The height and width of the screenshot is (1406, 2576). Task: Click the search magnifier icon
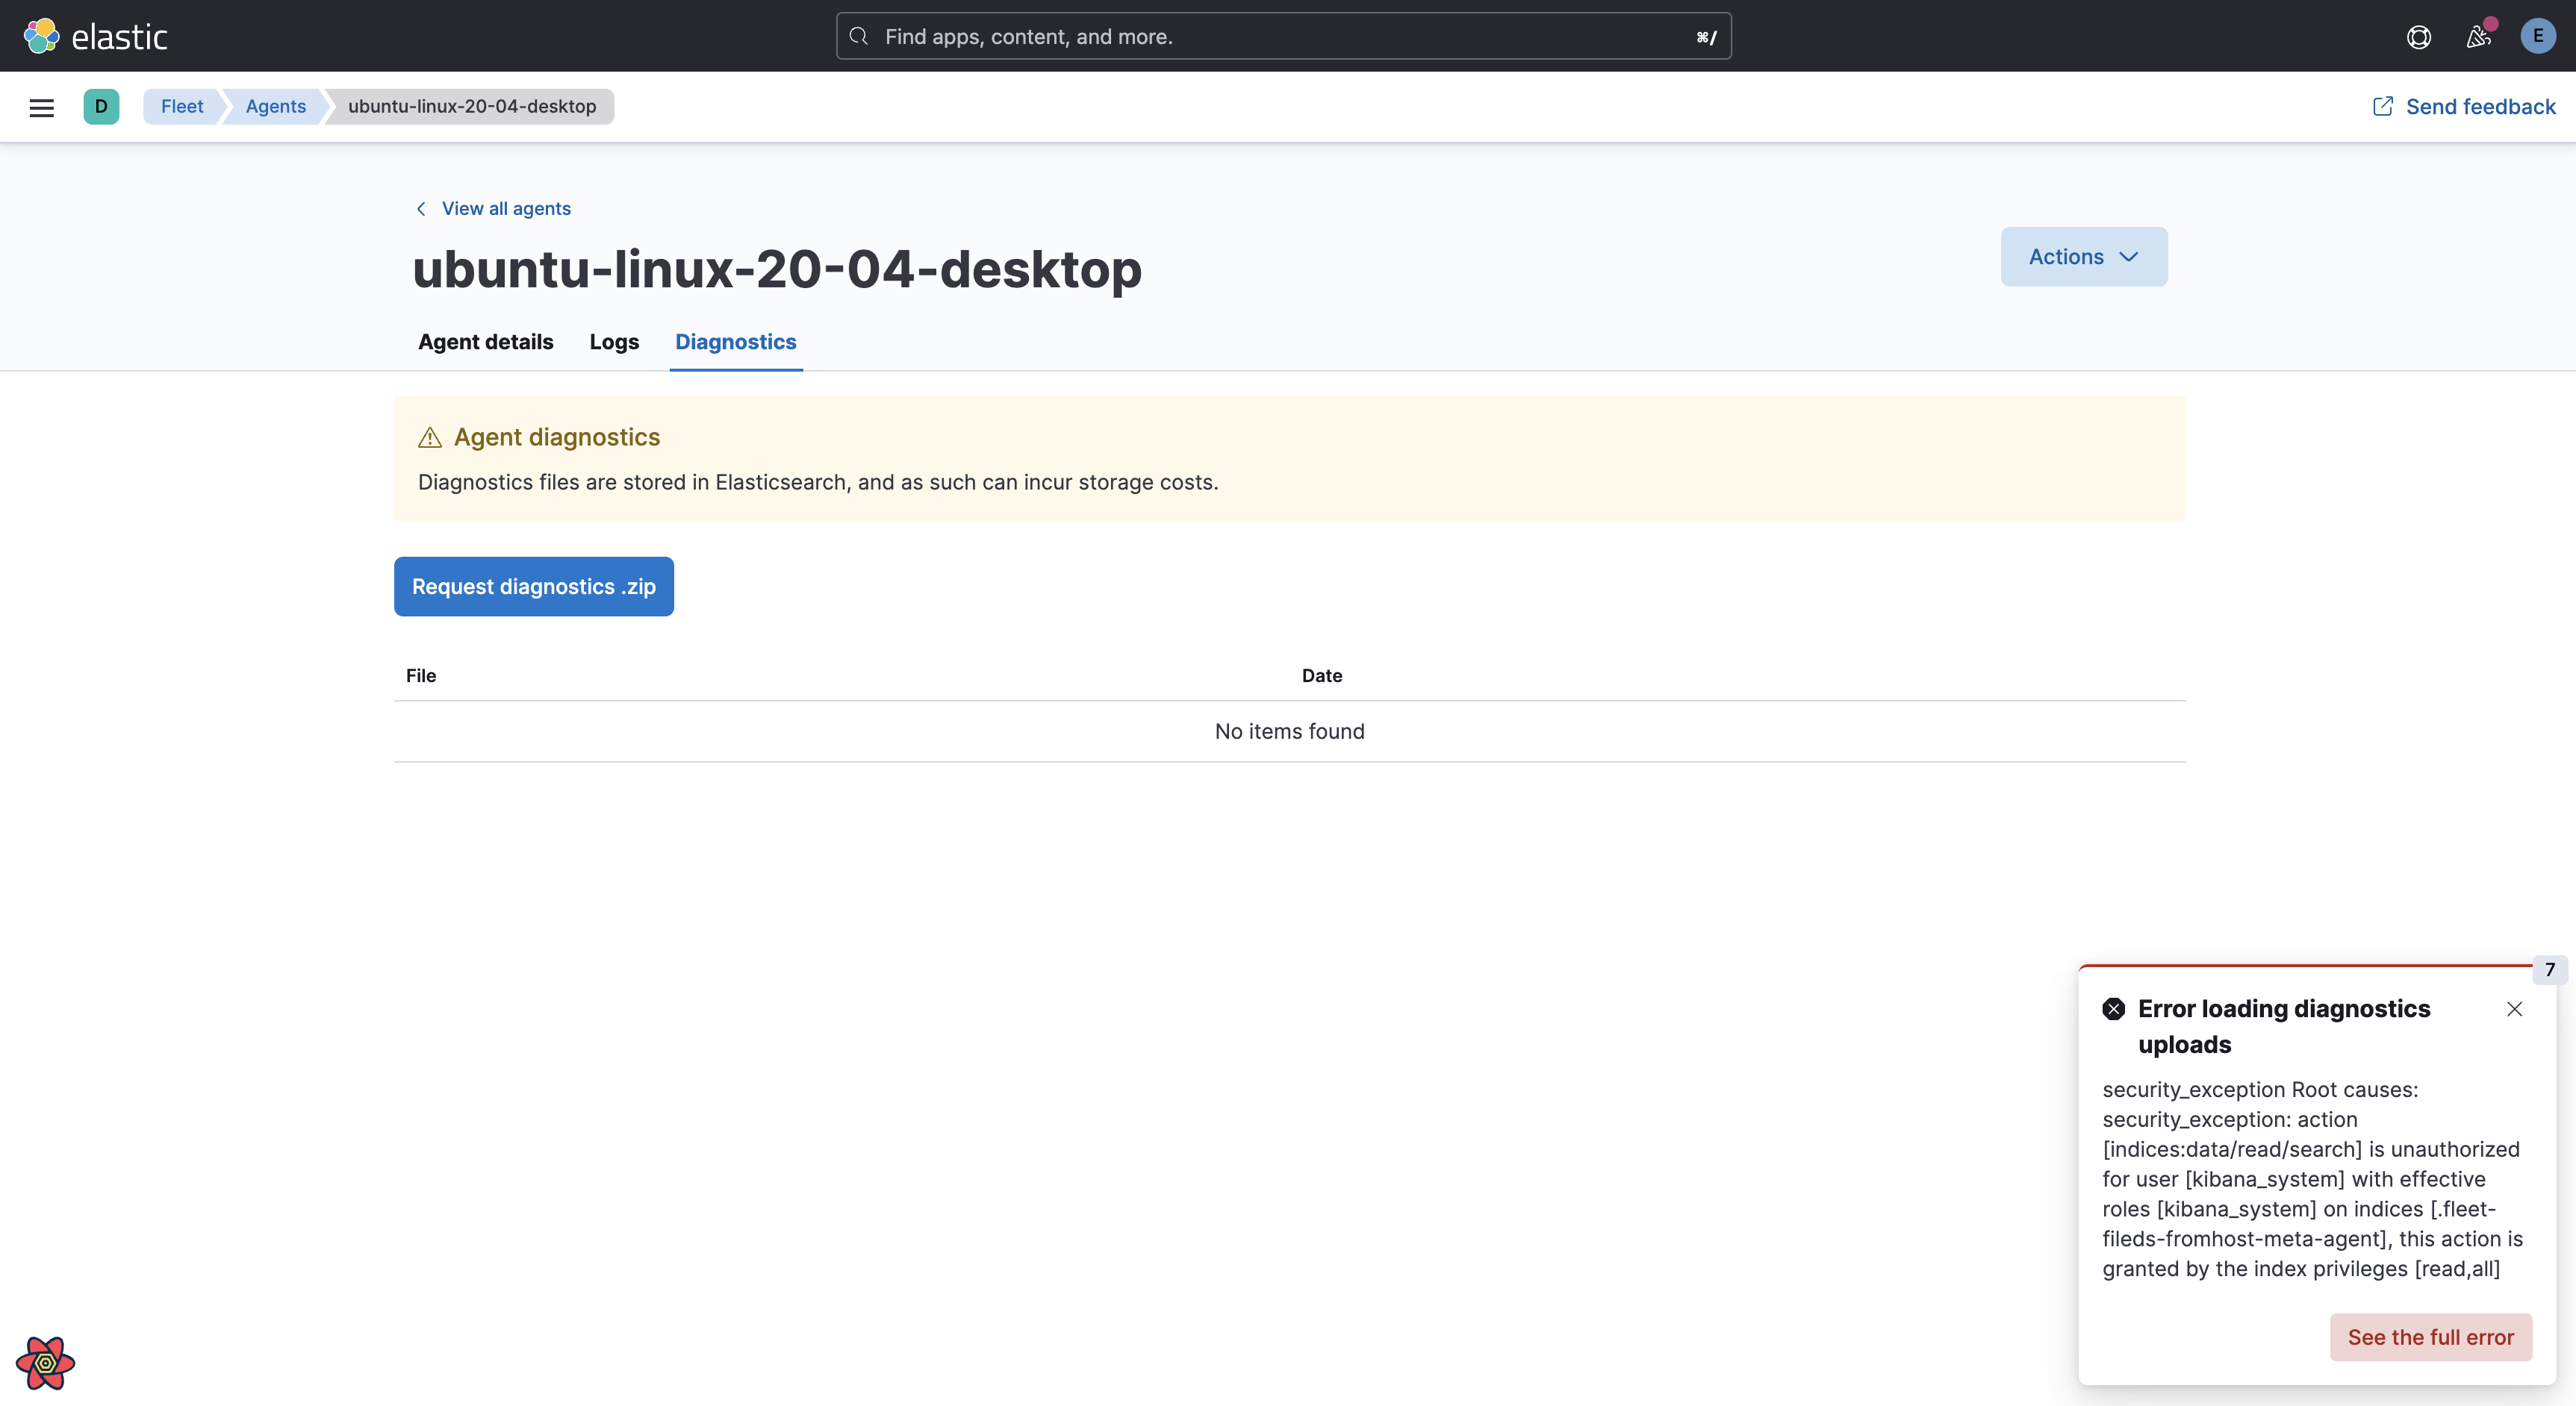tap(858, 35)
